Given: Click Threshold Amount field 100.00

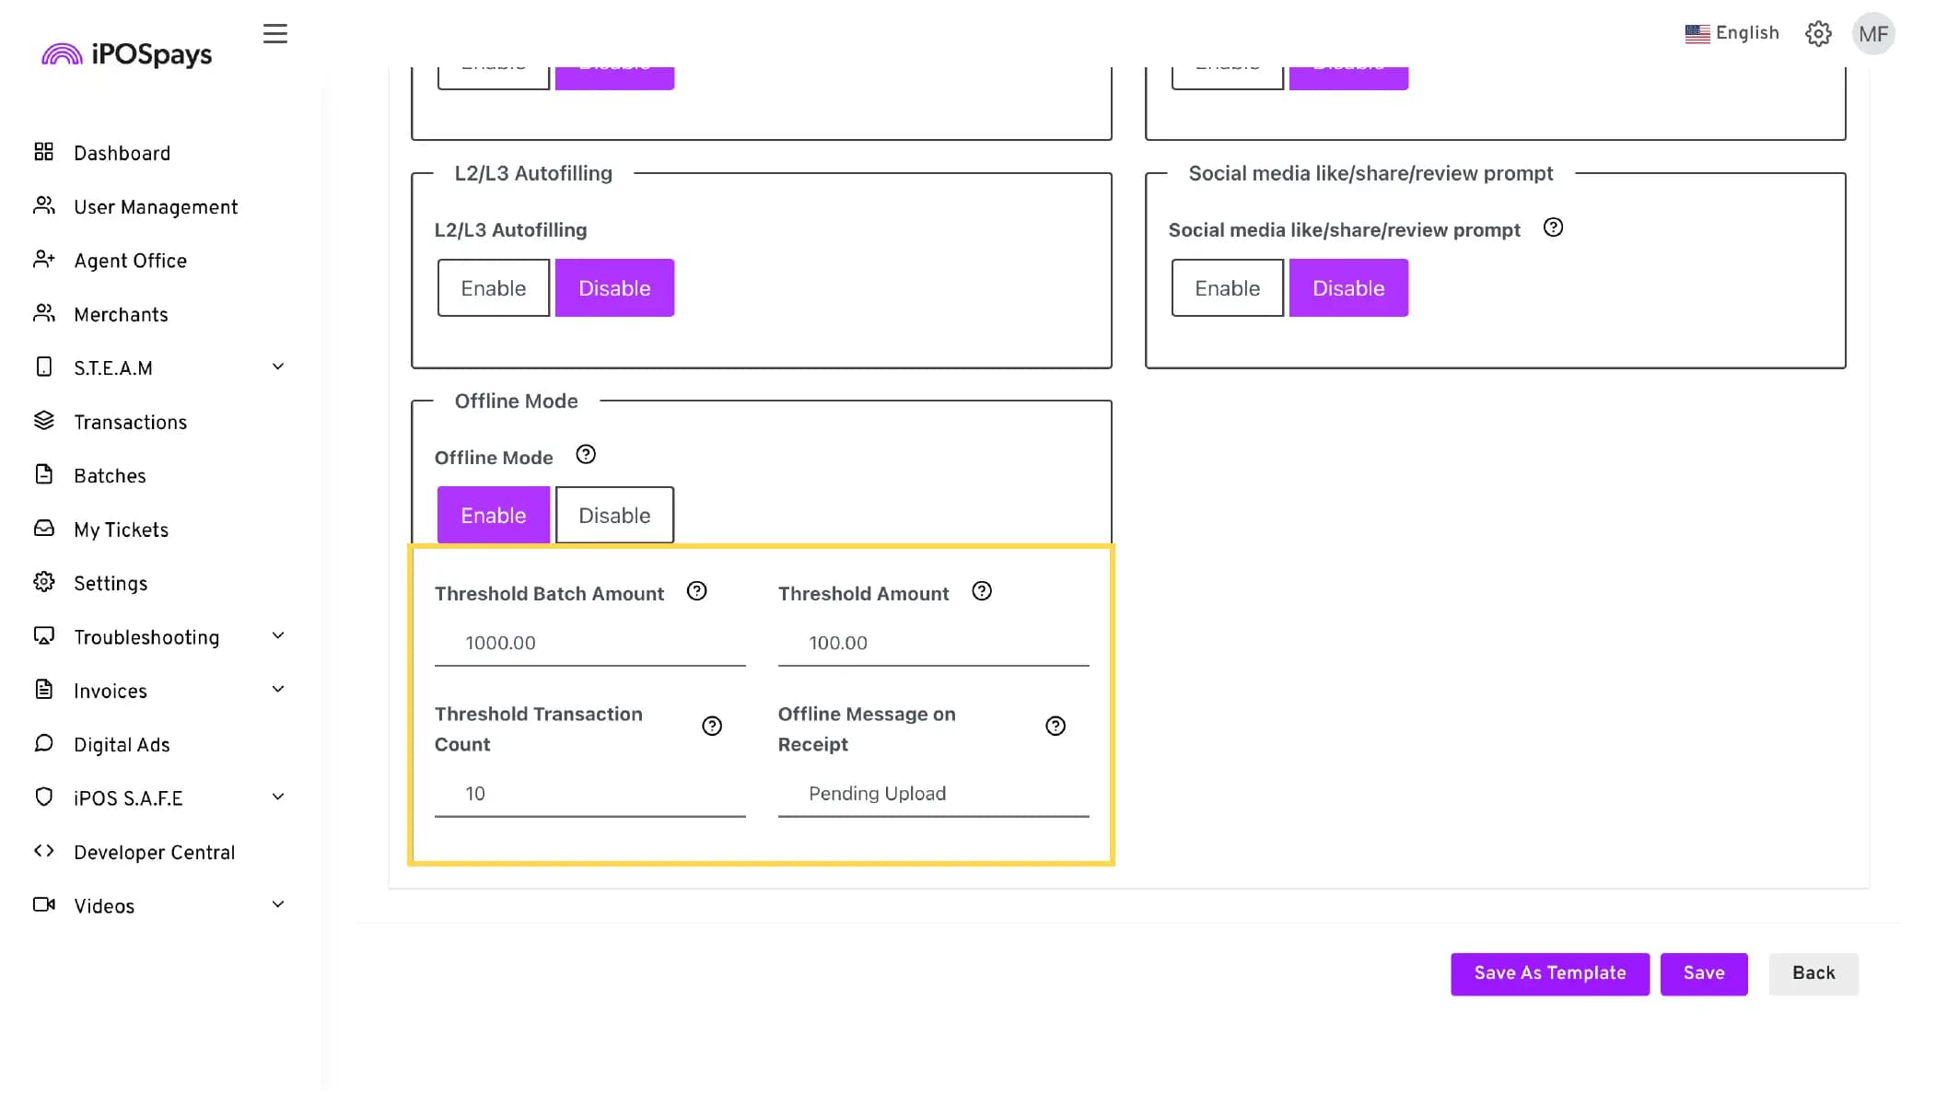Looking at the screenshot, I should [x=933, y=643].
